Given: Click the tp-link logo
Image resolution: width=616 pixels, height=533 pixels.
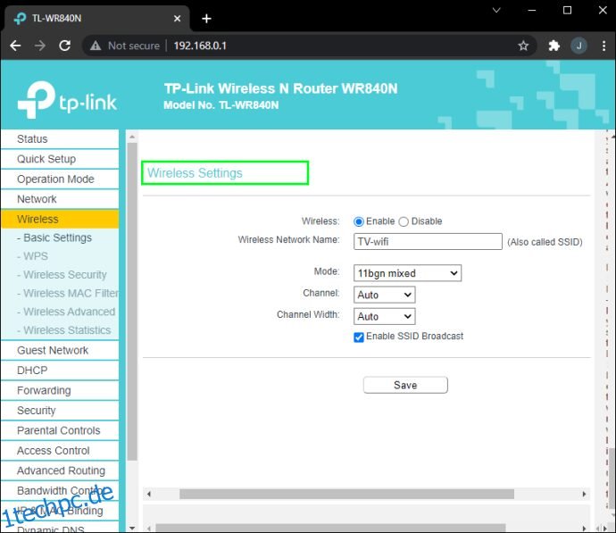Looking at the screenshot, I should [67, 100].
